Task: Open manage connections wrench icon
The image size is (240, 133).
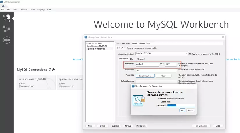Action: click(54, 70)
